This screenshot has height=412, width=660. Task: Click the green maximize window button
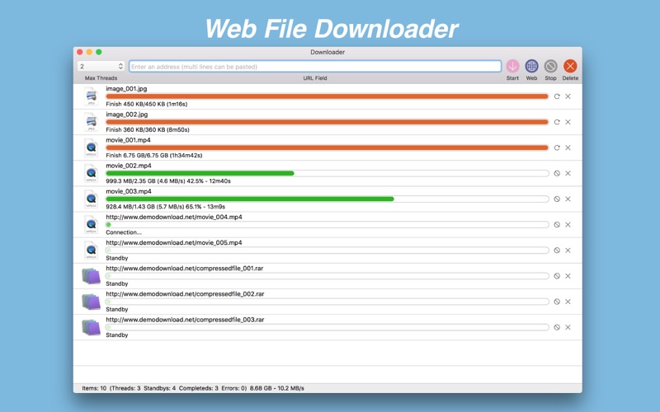click(x=98, y=52)
